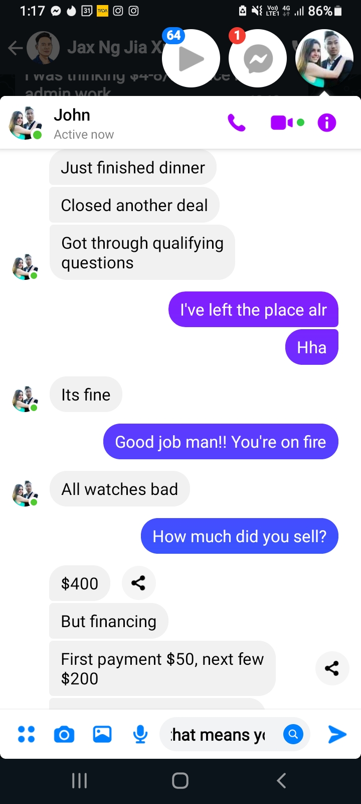Viewport: 361px width, 804px height.
Task: Open John's profile name in header
Action: coord(72,115)
